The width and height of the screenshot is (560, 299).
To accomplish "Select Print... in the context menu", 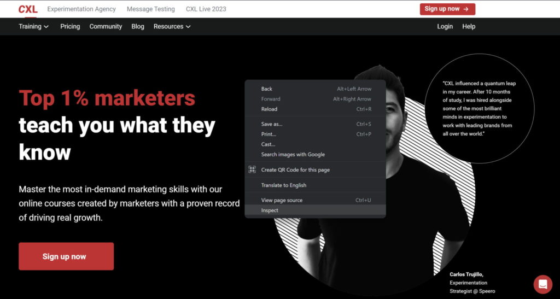I will point(315,134).
